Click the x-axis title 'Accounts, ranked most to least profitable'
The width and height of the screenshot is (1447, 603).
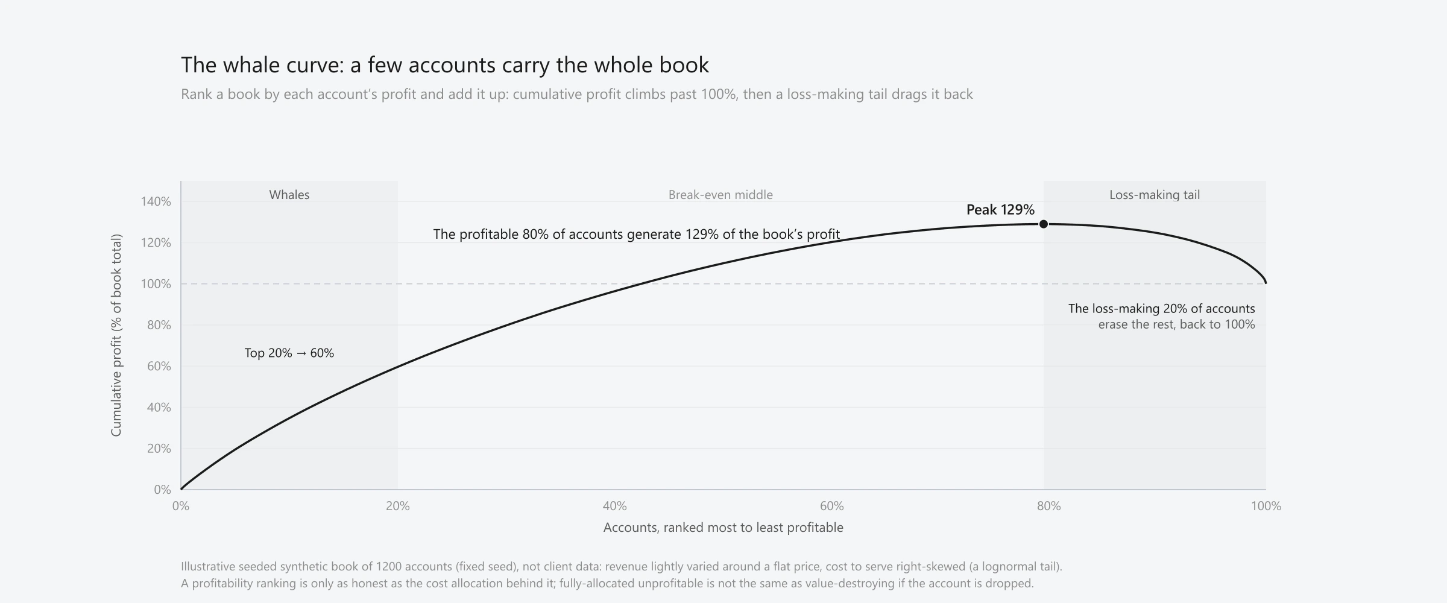[x=723, y=528]
